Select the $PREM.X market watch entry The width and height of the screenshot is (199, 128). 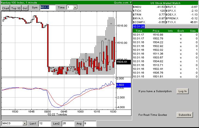[182, 18]
